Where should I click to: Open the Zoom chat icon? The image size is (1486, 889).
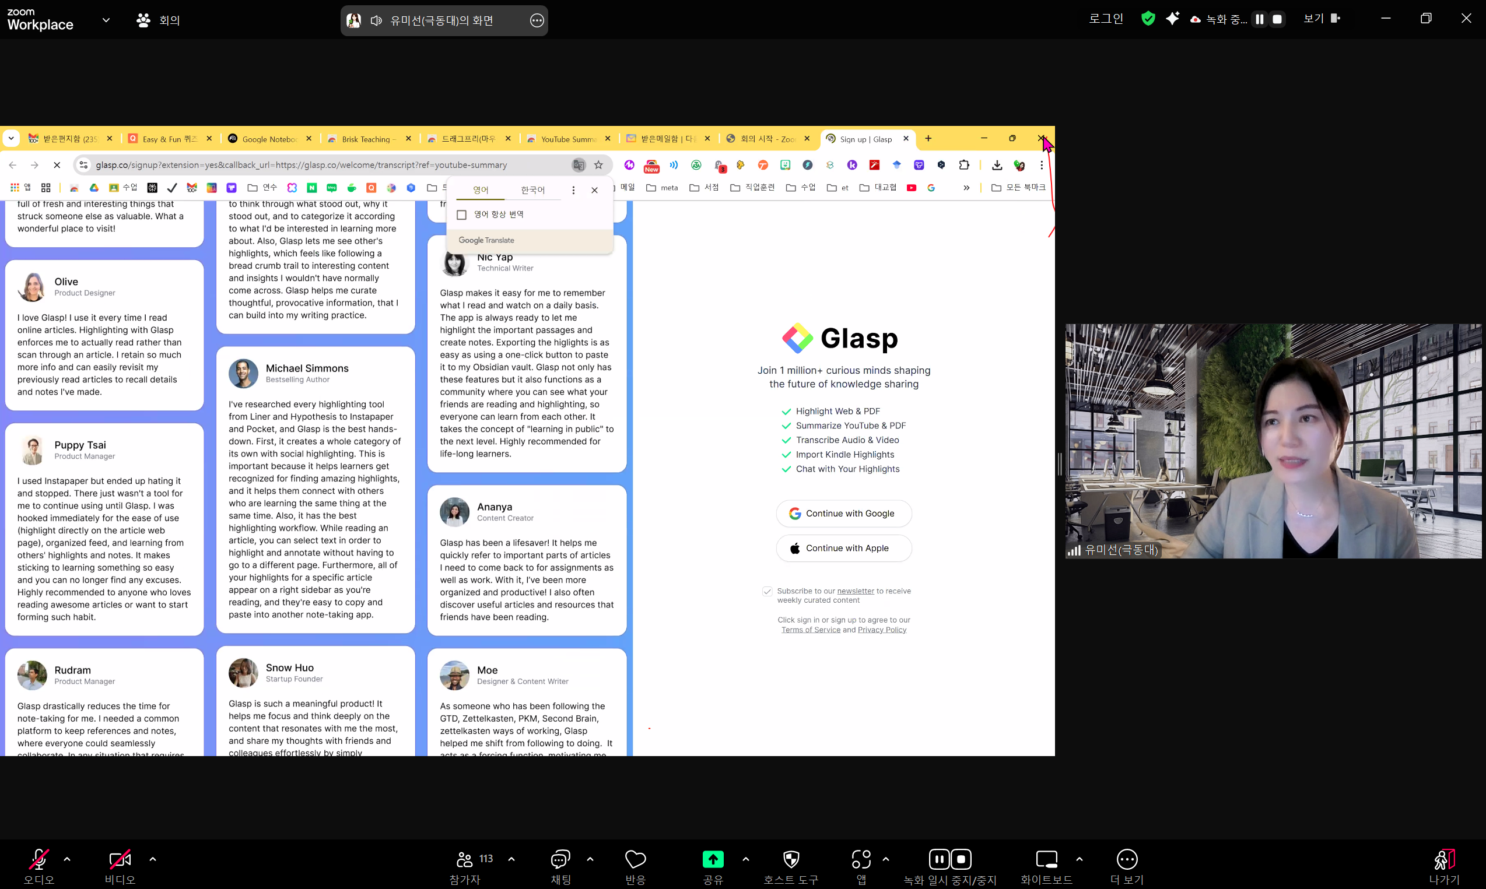click(560, 859)
